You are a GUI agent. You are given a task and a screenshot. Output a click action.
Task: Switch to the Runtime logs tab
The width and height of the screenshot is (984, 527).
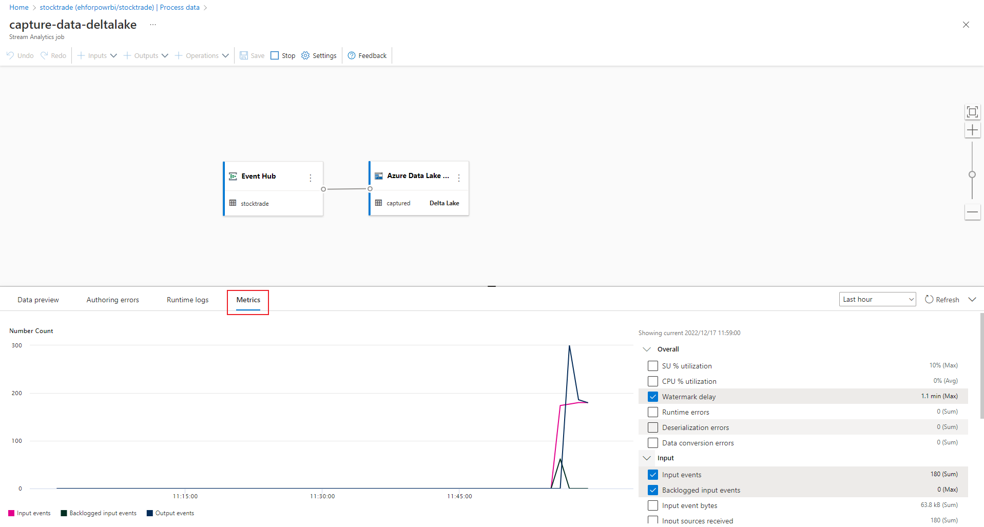point(187,300)
